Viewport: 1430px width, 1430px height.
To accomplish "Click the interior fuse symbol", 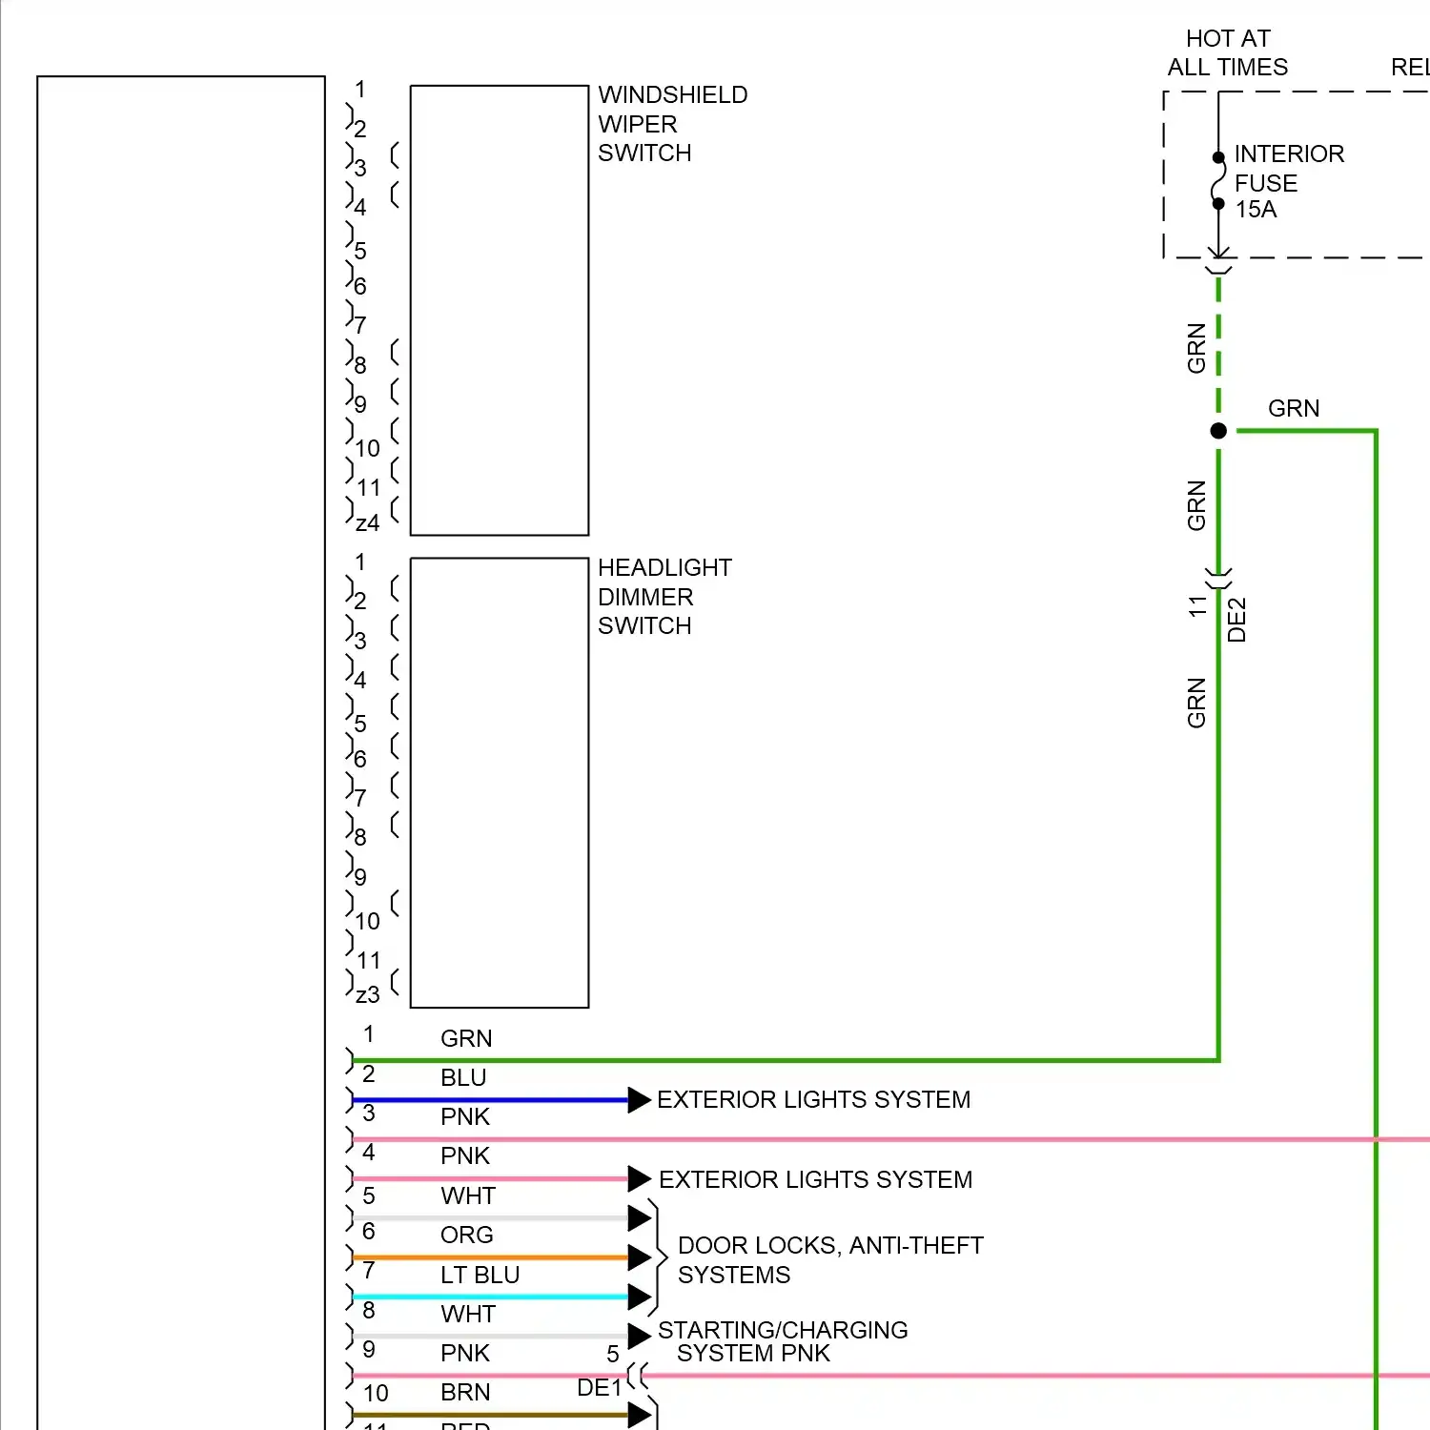I will click(1218, 181).
